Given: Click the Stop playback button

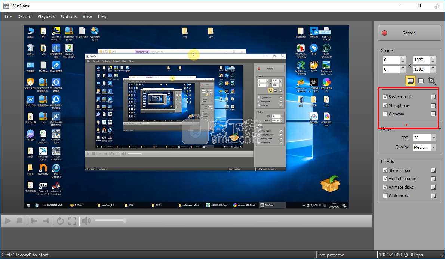Looking at the screenshot, I should [x=19, y=221].
